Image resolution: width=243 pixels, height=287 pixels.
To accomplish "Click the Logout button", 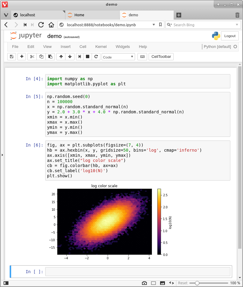I will (x=230, y=36).
